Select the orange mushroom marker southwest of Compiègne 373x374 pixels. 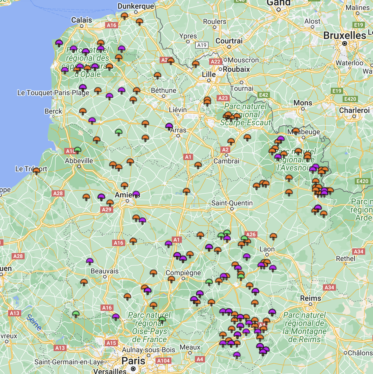click(171, 279)
